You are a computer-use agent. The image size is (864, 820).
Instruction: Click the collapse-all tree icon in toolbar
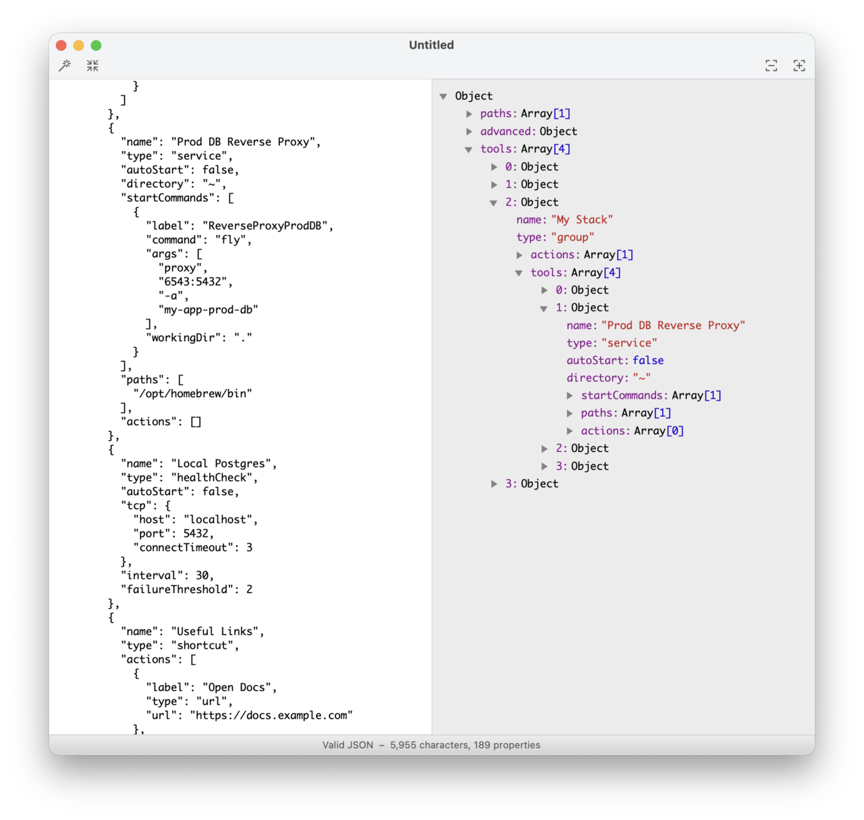[772, 66]
